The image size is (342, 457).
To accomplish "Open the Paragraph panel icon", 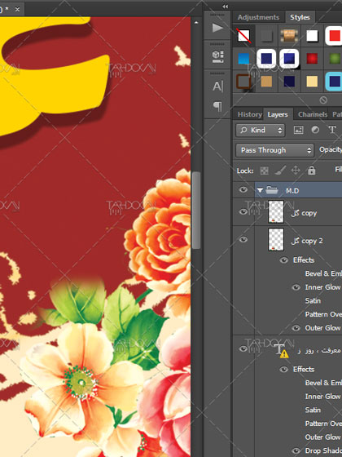I will [x=217, y=106].
